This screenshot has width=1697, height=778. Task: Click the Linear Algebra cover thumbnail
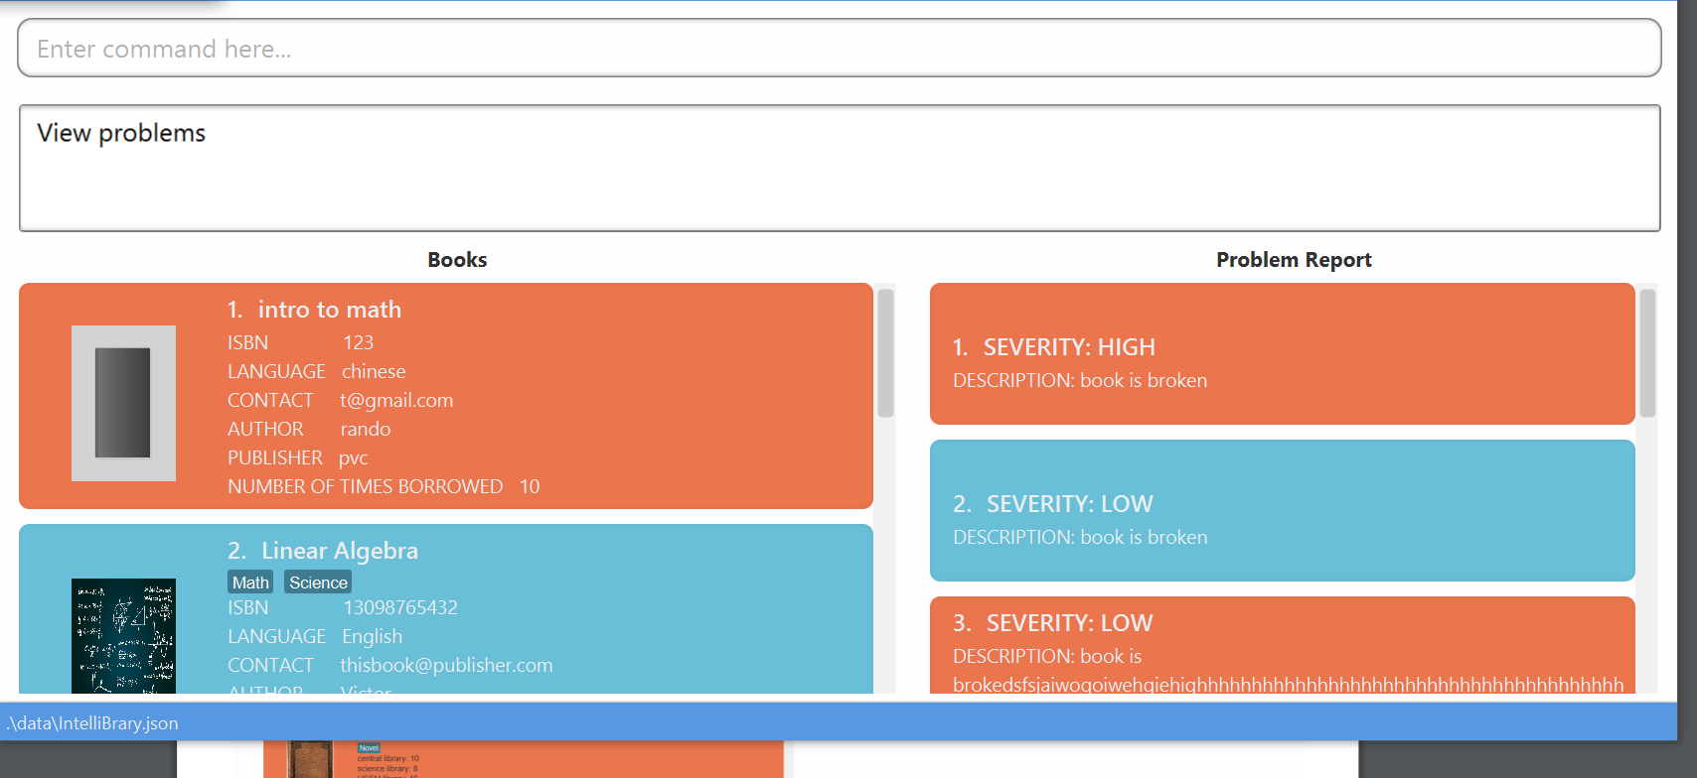point(123,635)
